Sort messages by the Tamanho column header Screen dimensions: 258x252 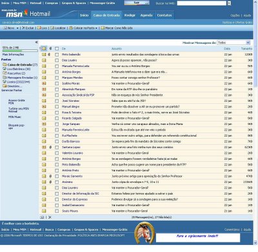(x=246, y=49)
